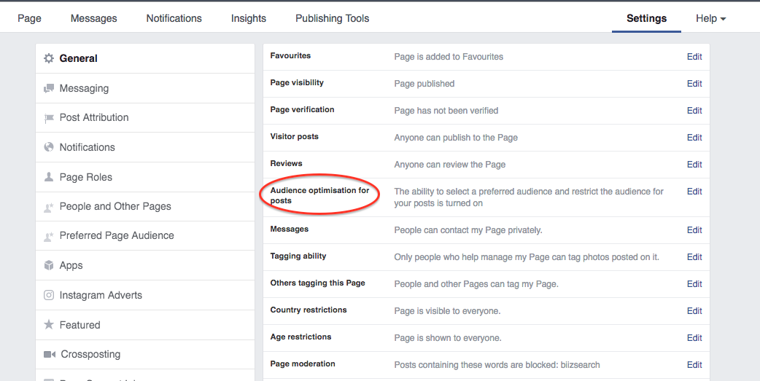Switch to the Page tab
Image resolution: width=760 pixels, height=381 pixels.
click(30, 18)
